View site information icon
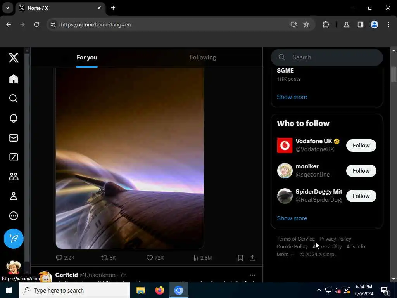 click(53, 24)
